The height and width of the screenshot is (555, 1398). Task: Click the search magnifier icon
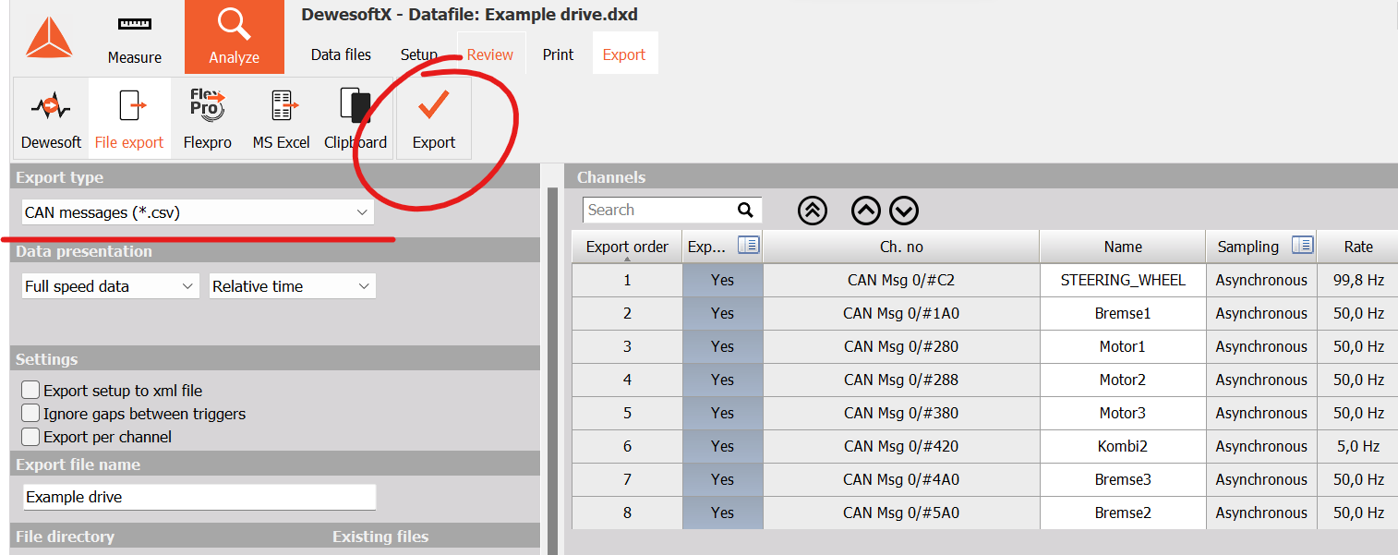click(745, 211)
